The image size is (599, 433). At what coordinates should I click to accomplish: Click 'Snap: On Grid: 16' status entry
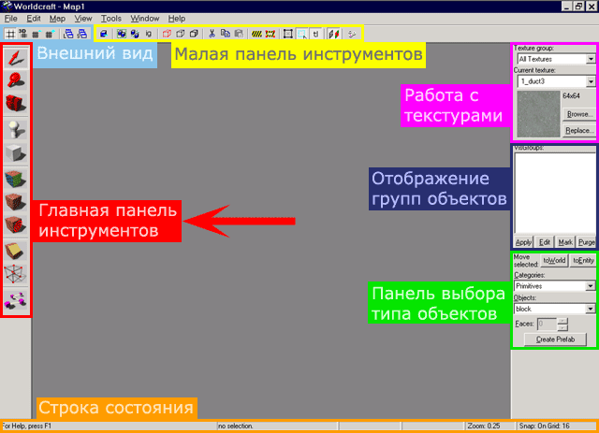pyautogui.click(x=545, y=426)
